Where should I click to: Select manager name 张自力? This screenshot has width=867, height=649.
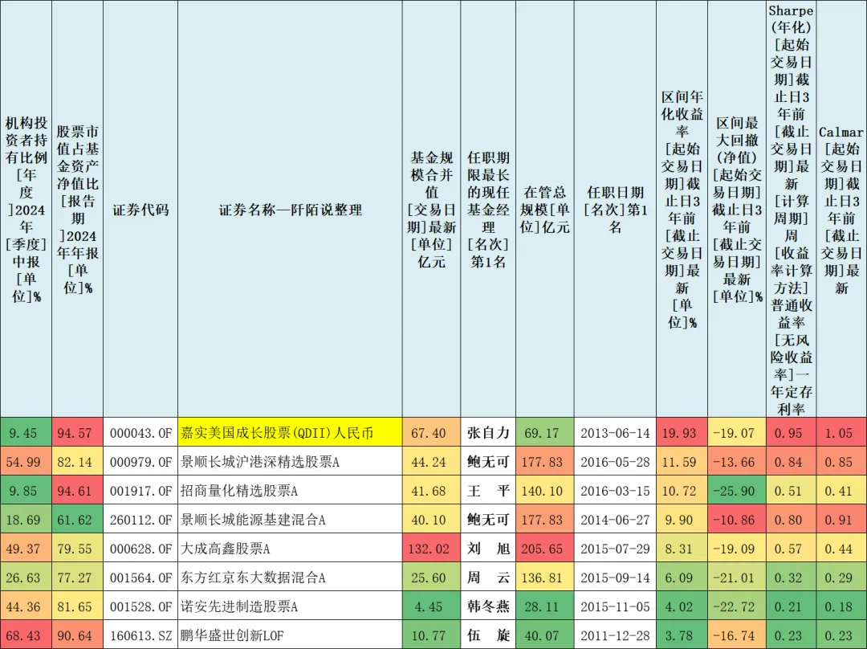(488, 433)
